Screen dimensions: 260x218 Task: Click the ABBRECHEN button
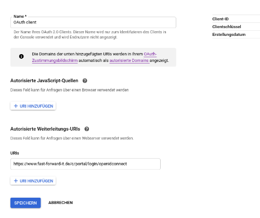(60, 202)
